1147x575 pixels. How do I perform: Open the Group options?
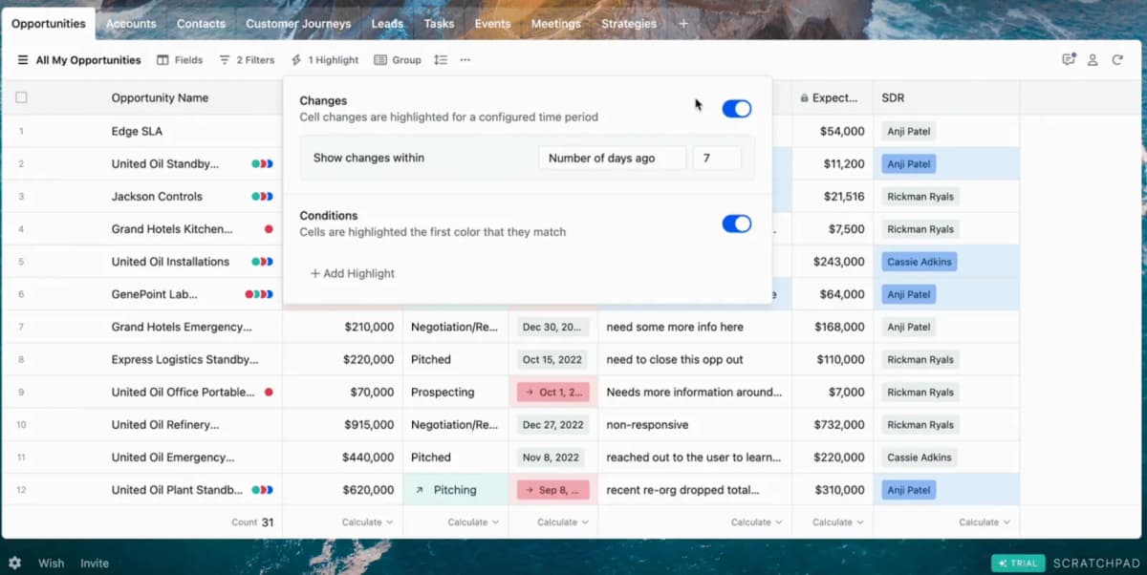point(398,60)
